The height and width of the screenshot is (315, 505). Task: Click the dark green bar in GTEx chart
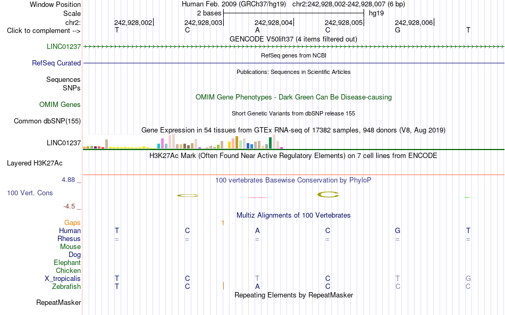pos(270,143)
